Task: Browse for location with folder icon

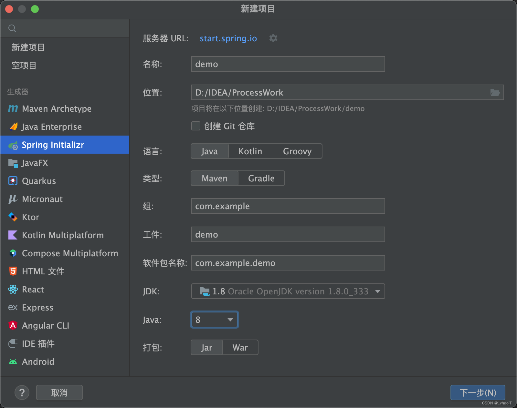Action: [x=495, y=93]
